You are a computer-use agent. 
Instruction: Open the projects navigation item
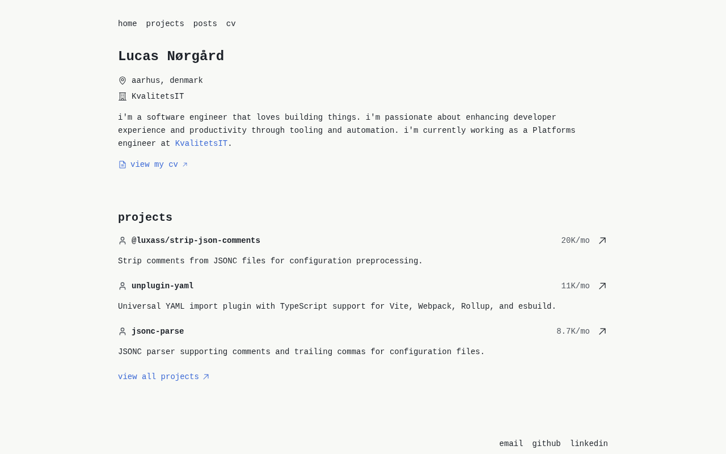[165, 24]
